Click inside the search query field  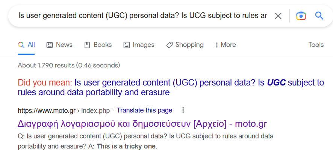tap(143, 16)
